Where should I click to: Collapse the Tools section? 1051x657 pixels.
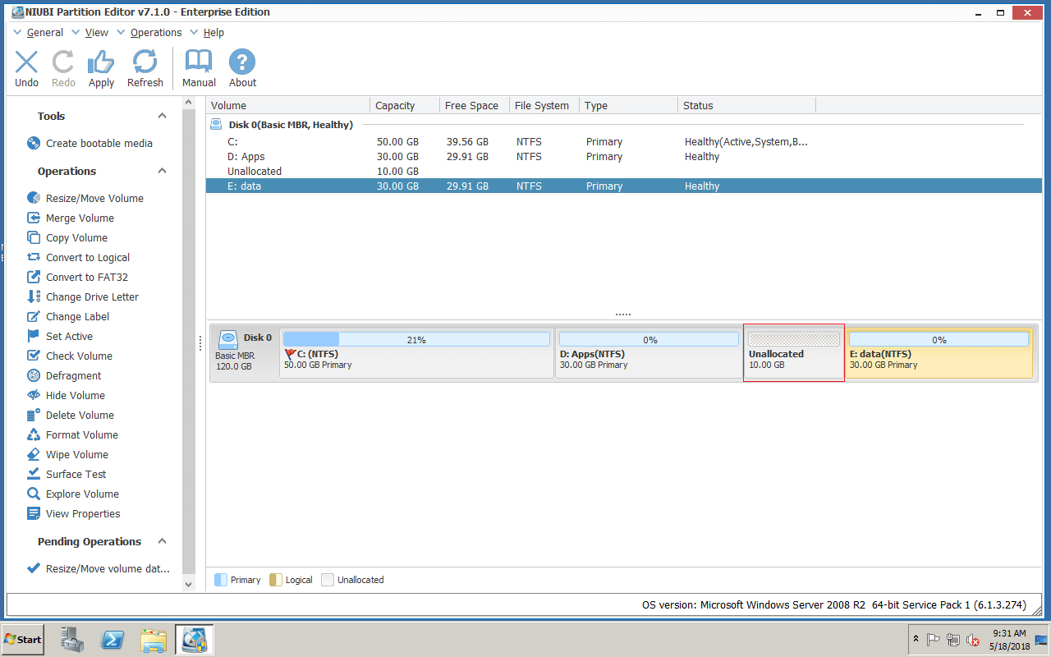[x=162, y=115]
